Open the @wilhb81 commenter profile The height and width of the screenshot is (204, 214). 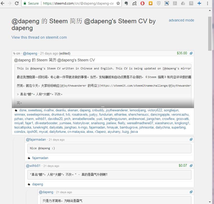tap(33, 166)
